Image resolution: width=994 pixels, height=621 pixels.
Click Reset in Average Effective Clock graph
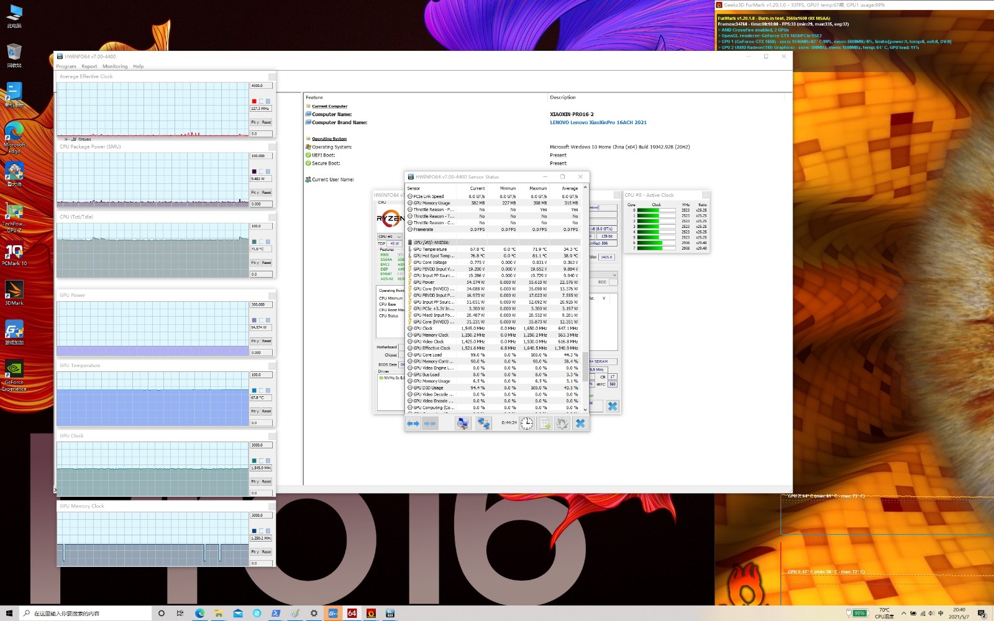pos(267,122)
